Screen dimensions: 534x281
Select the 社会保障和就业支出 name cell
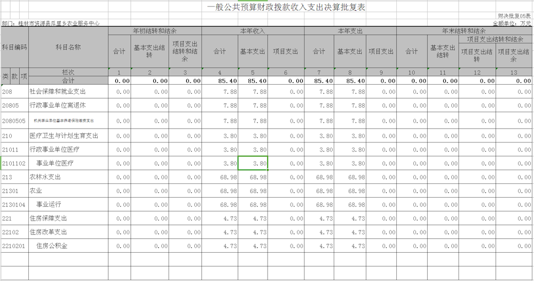[x=58, y=92]
